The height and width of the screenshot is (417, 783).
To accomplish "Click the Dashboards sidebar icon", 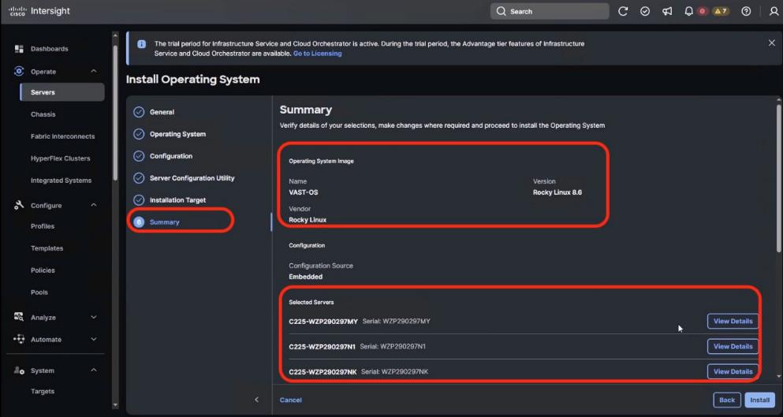I will click(19, 48).
